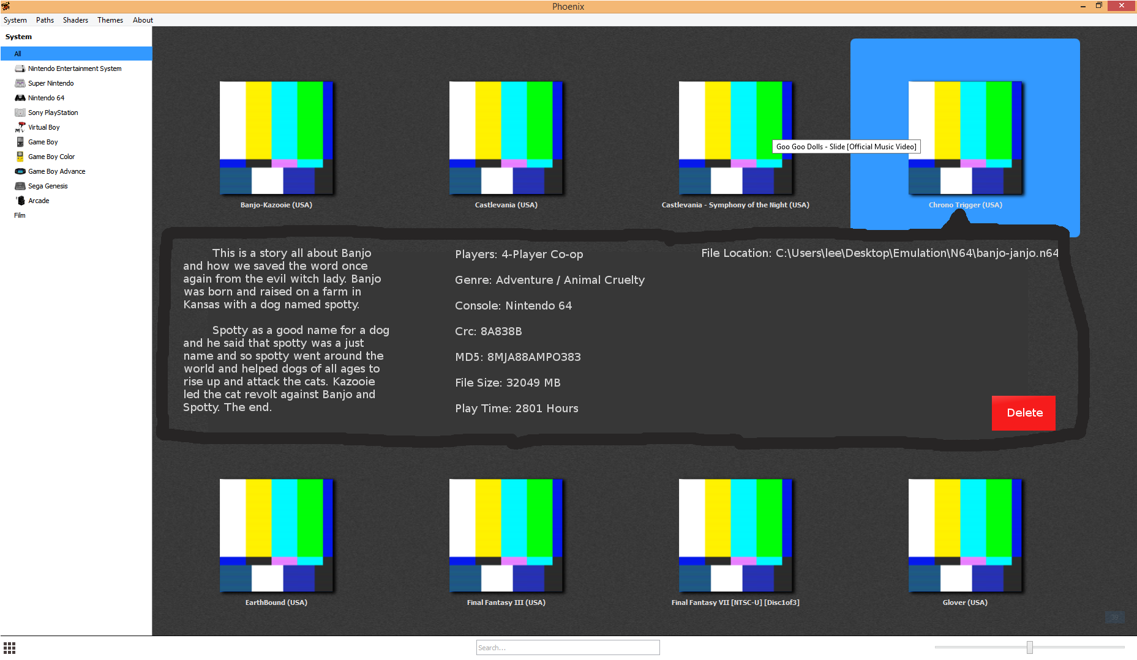This screenshot has height=660, width=1137.
Task: Open the Paths menu
Action: point(45,20)
